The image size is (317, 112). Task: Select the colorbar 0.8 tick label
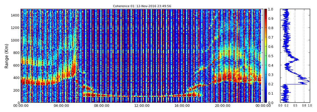(x=271, y=28)
